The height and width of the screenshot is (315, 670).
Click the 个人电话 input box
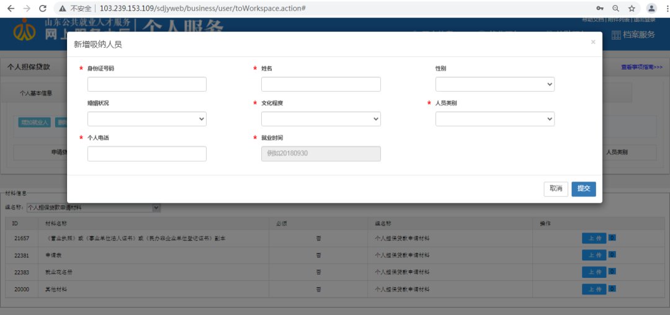pos(146,154)
